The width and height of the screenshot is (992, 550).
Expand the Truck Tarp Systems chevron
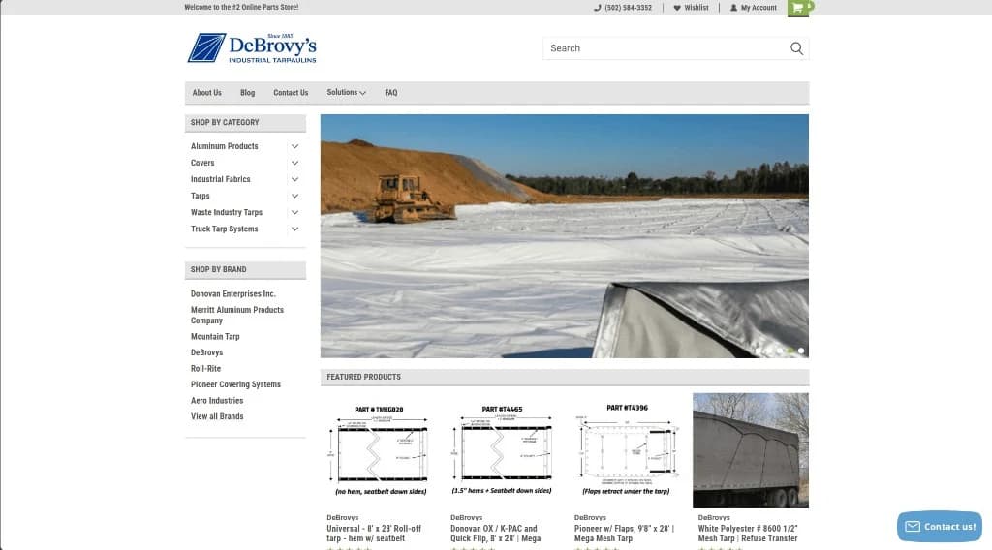294,229
